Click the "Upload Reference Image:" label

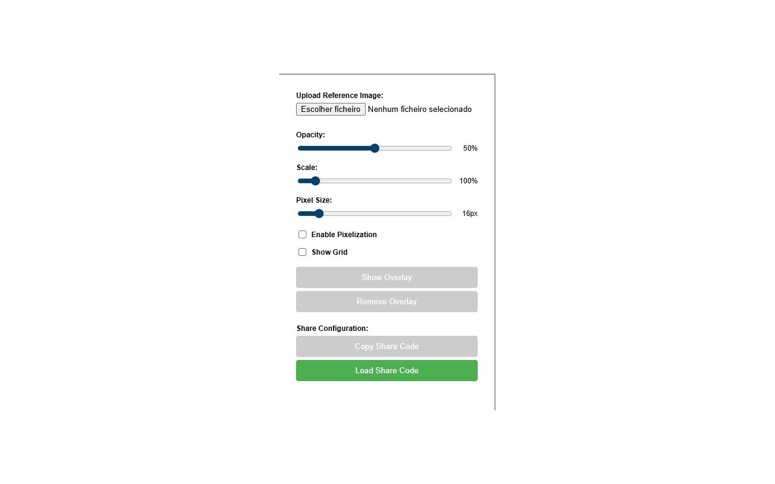pyautogui.click(x=339, y=96)
